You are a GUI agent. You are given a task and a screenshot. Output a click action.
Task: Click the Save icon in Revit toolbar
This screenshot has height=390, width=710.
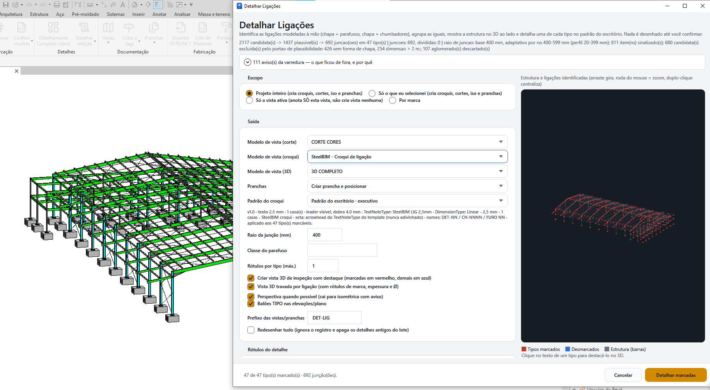tap(6, 5)
